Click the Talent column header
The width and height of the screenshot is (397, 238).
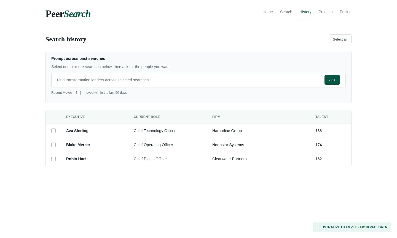pos(322,117)
